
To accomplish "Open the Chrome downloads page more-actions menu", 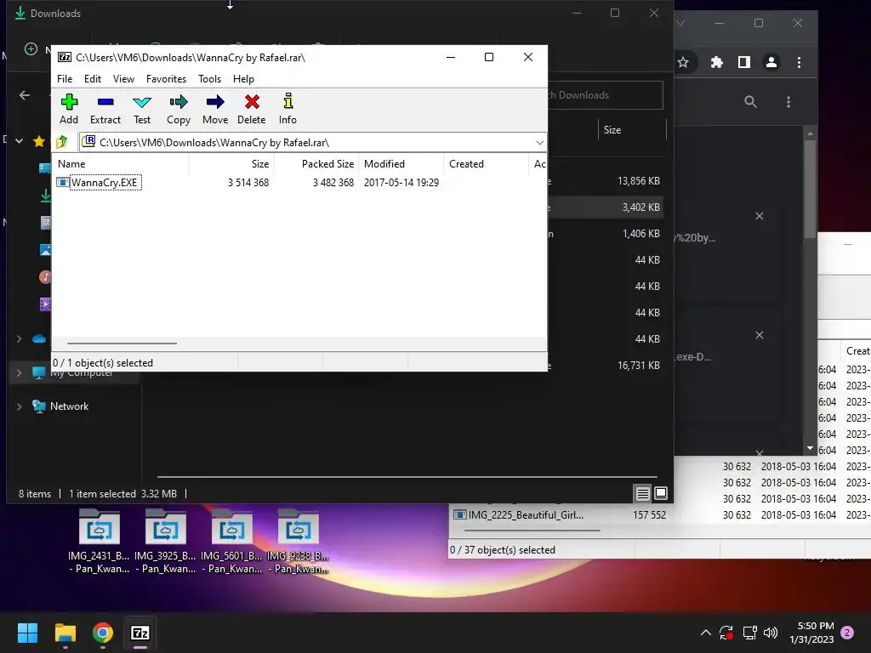I will (788, 102).
